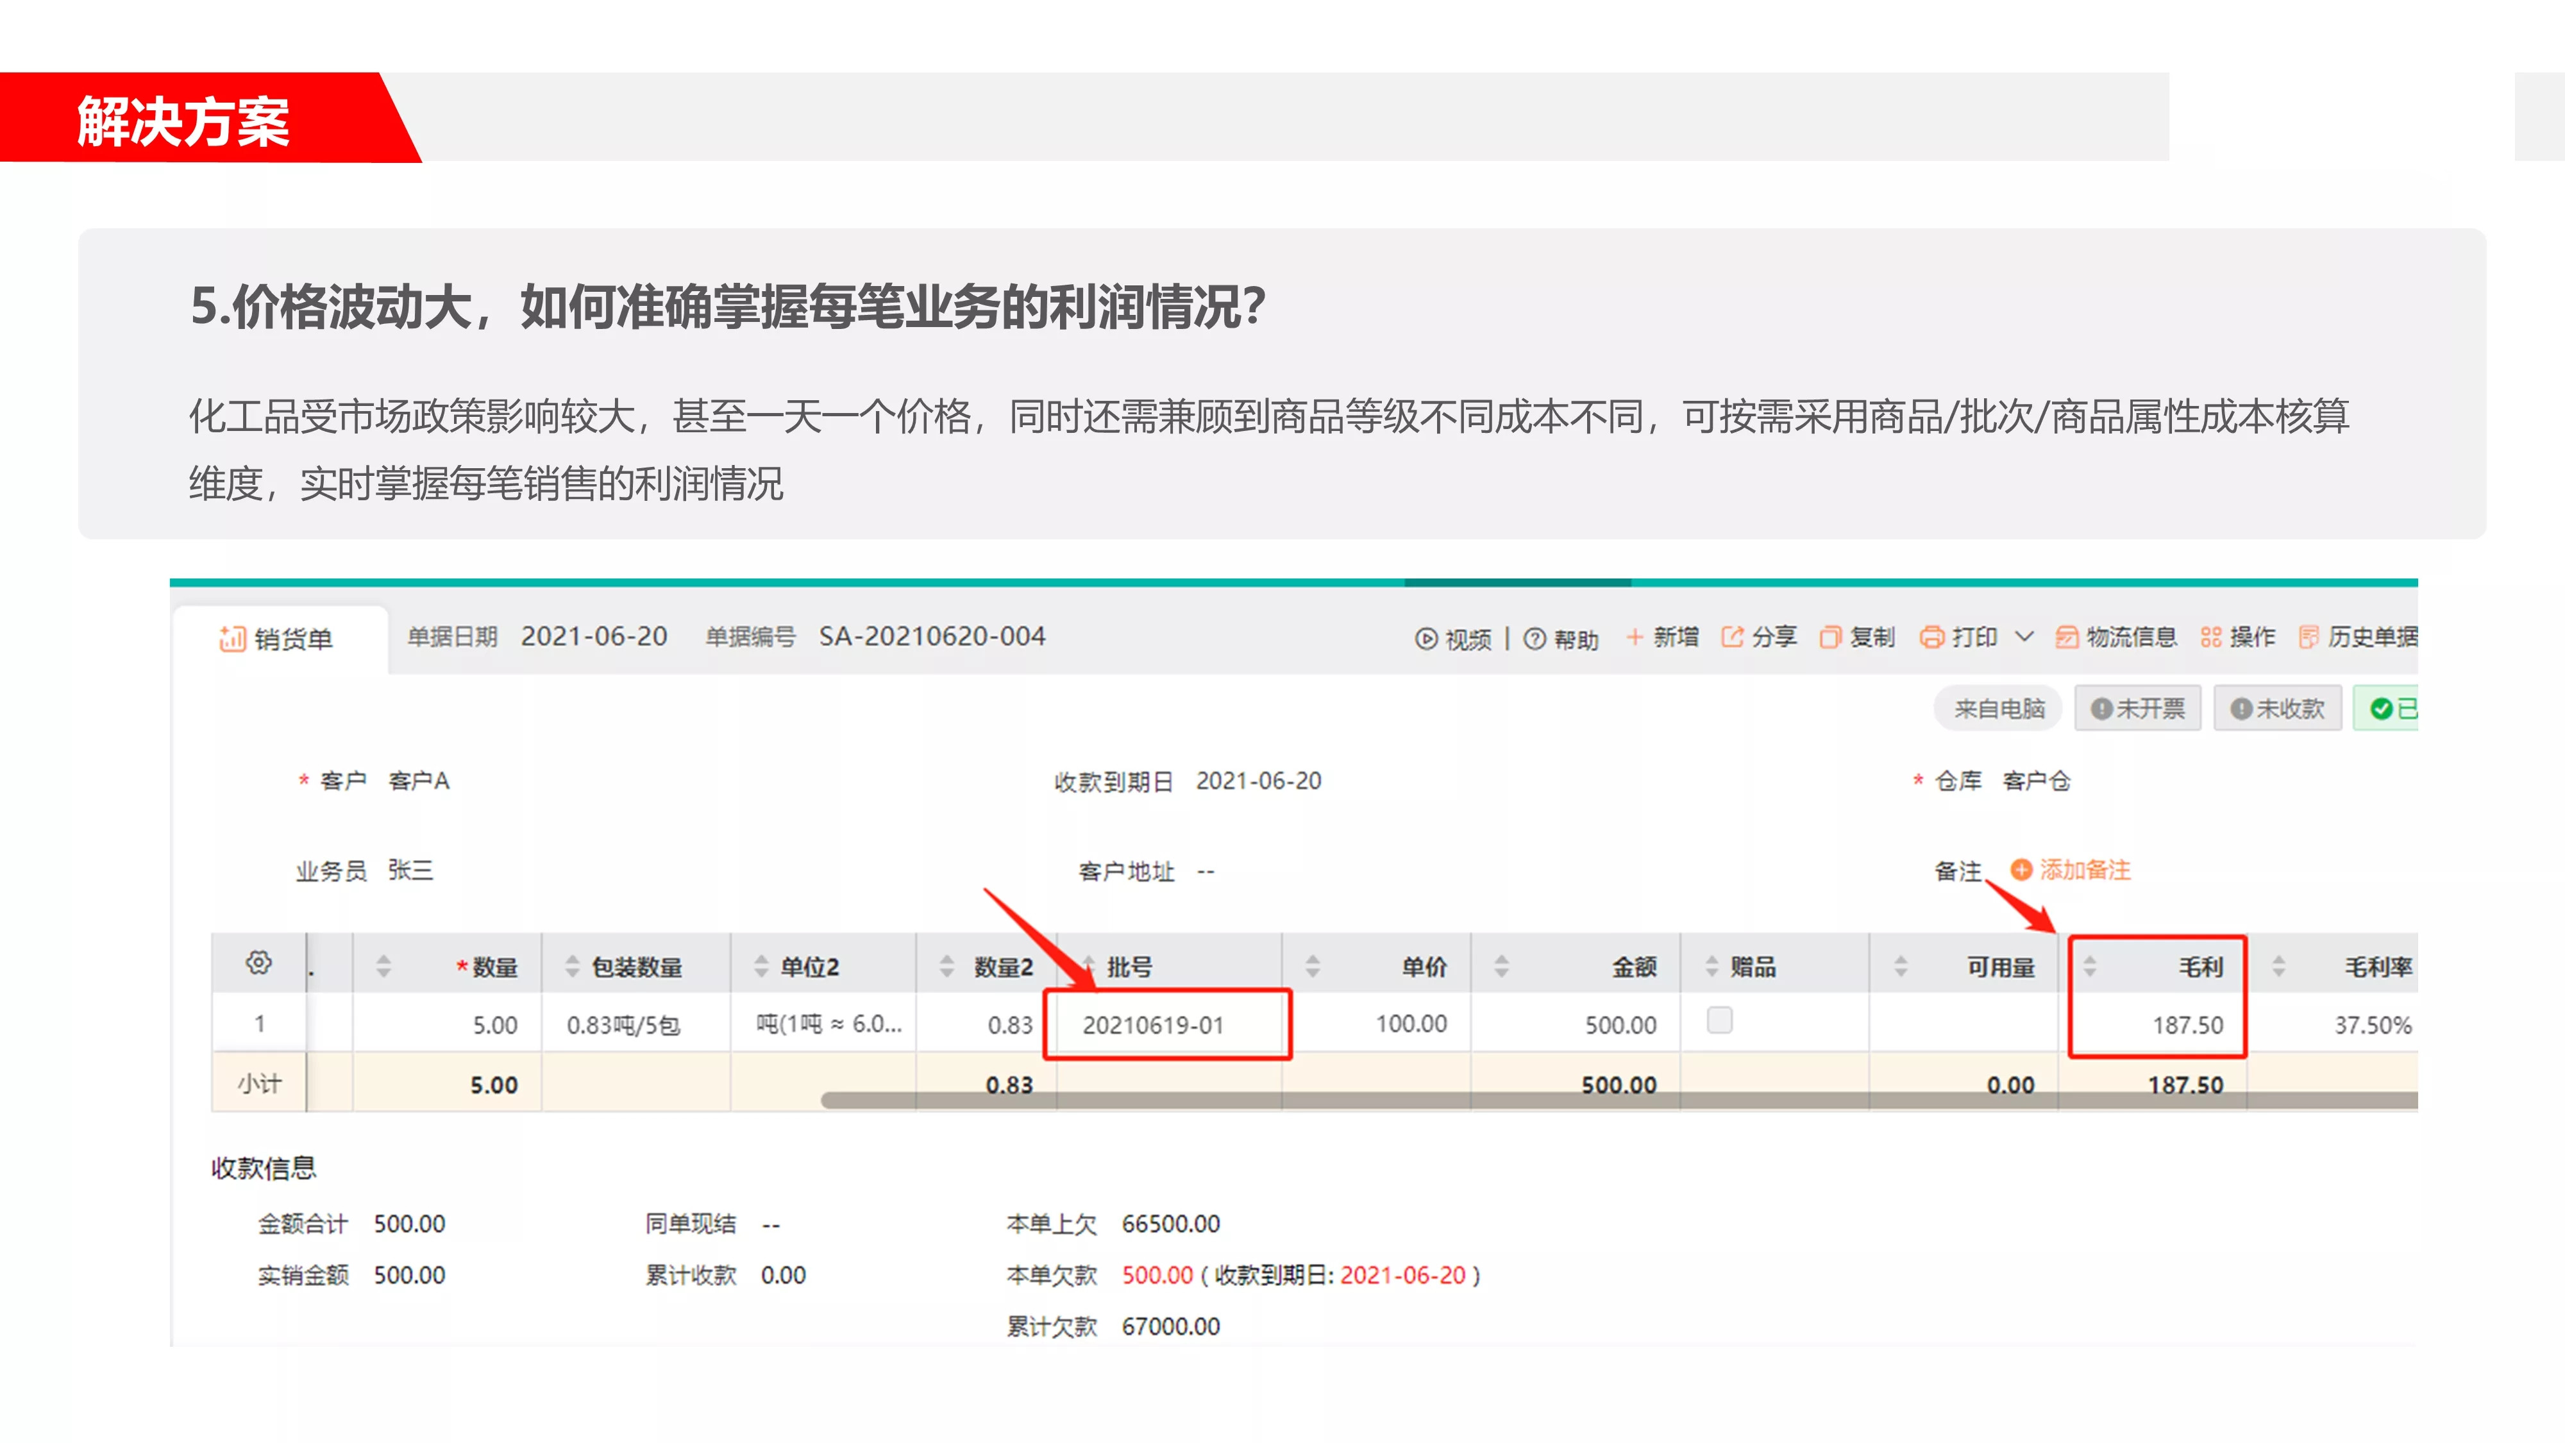Sort by 包装数量 column arrows
2565x1443 pixels.
[571, 966]
